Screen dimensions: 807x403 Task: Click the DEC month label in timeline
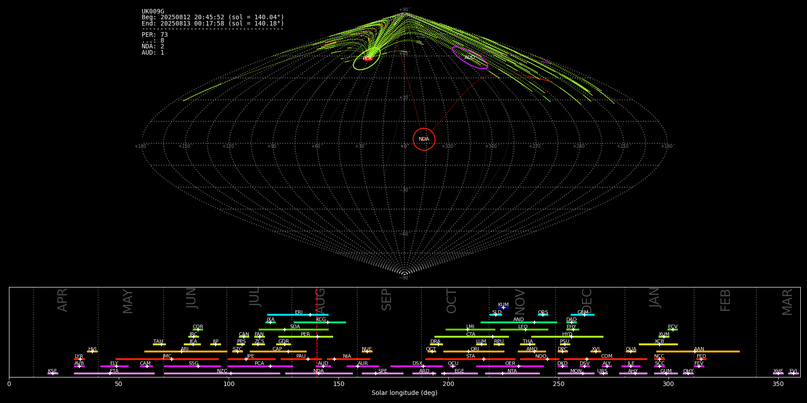tap(587, 301)
